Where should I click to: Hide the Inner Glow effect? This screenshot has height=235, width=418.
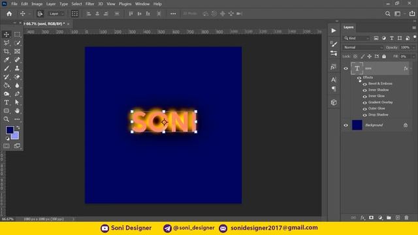pyautogui.click(x=364, y=97)
